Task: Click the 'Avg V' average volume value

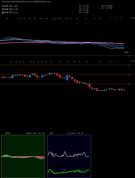Action: click(x=107, y=6)
